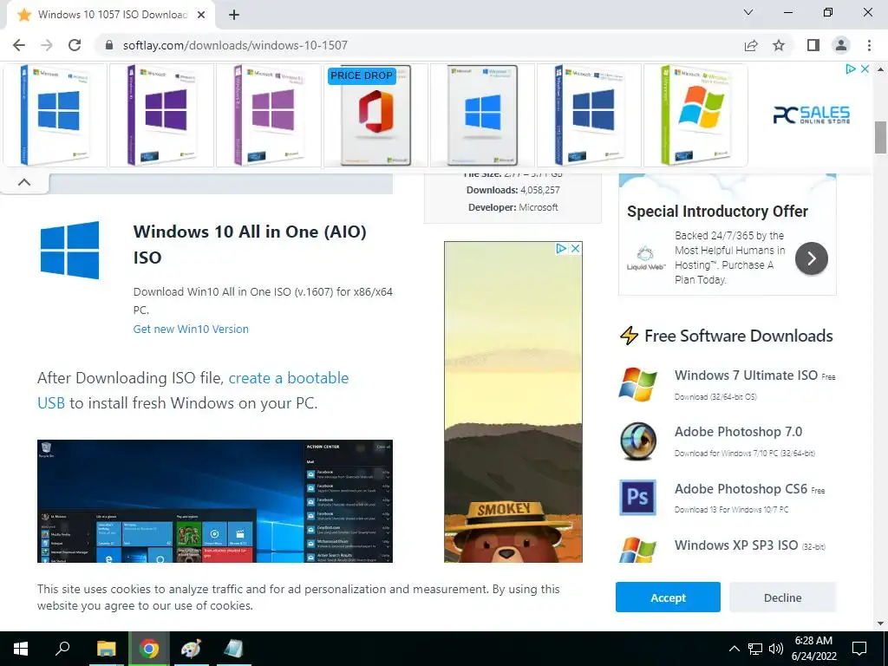Go back to the previous page
888x666 pixels.
click(19, 45)
